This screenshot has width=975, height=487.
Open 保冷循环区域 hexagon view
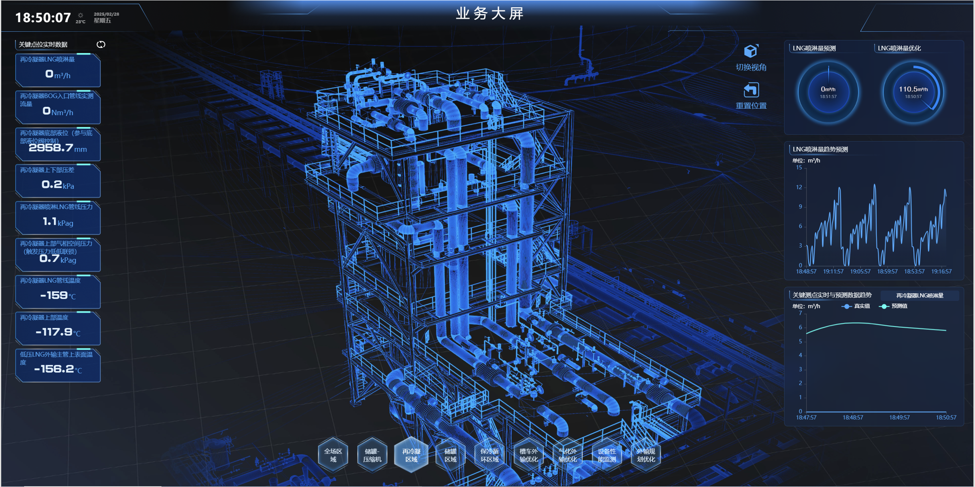point(489,455)
